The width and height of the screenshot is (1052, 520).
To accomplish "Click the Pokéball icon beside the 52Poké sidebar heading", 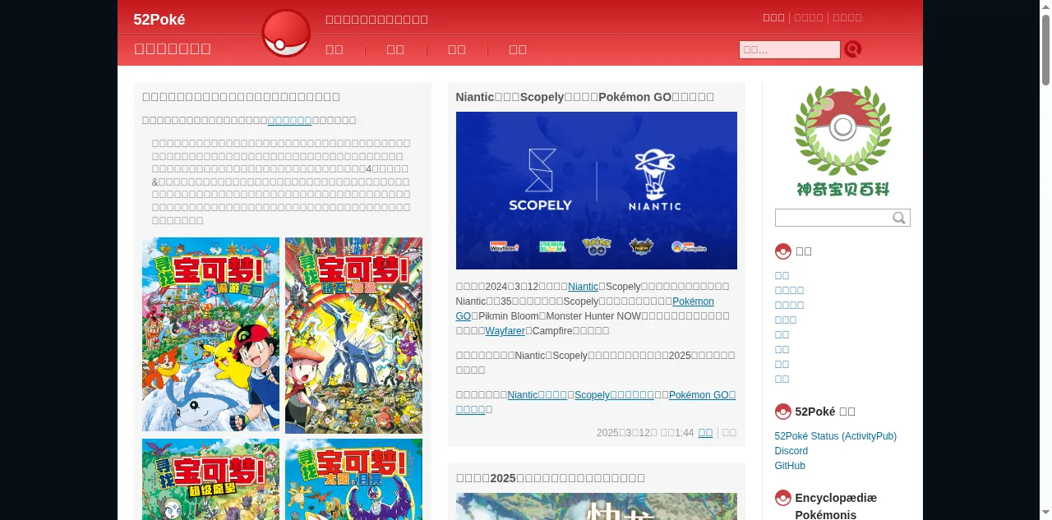I will (782, 412).
